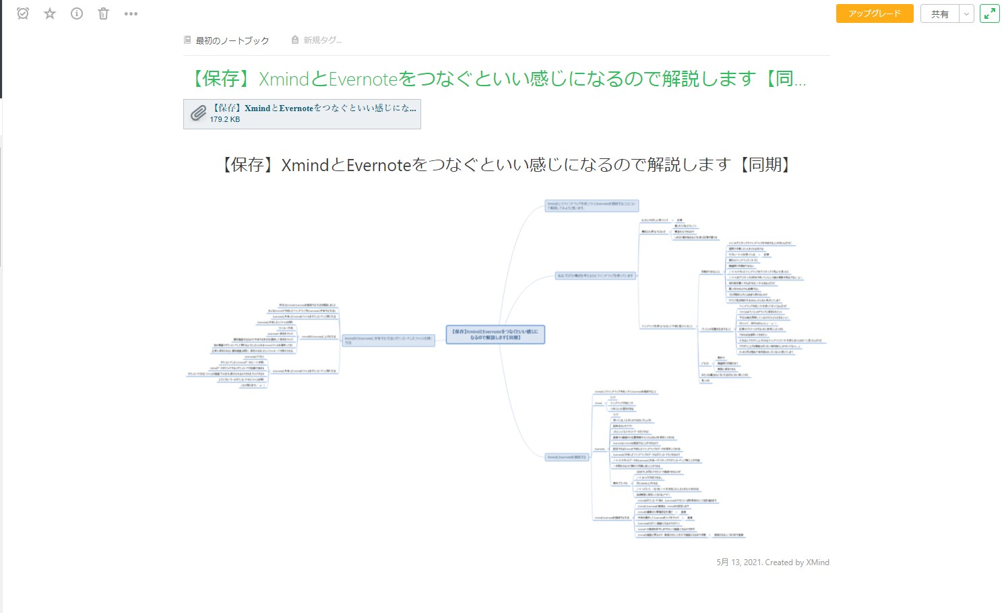1004x613 pixels.
Task: Click the green note title text
Action: [x=497, y=79]
